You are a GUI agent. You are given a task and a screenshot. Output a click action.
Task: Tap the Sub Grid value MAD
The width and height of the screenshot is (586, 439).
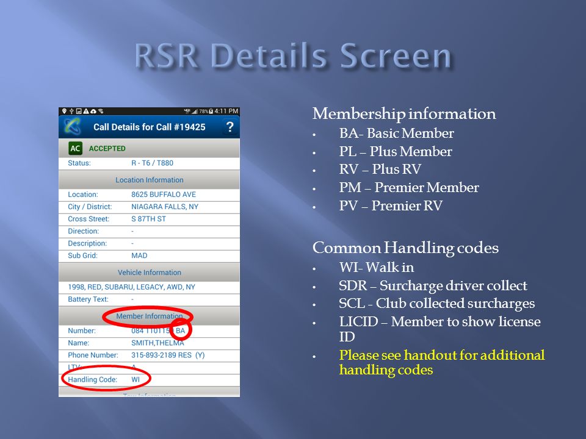[139, 255]
